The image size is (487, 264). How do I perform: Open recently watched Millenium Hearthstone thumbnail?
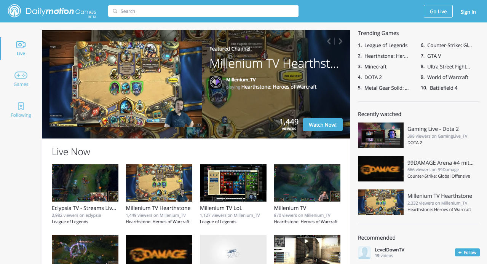(381, 202)
